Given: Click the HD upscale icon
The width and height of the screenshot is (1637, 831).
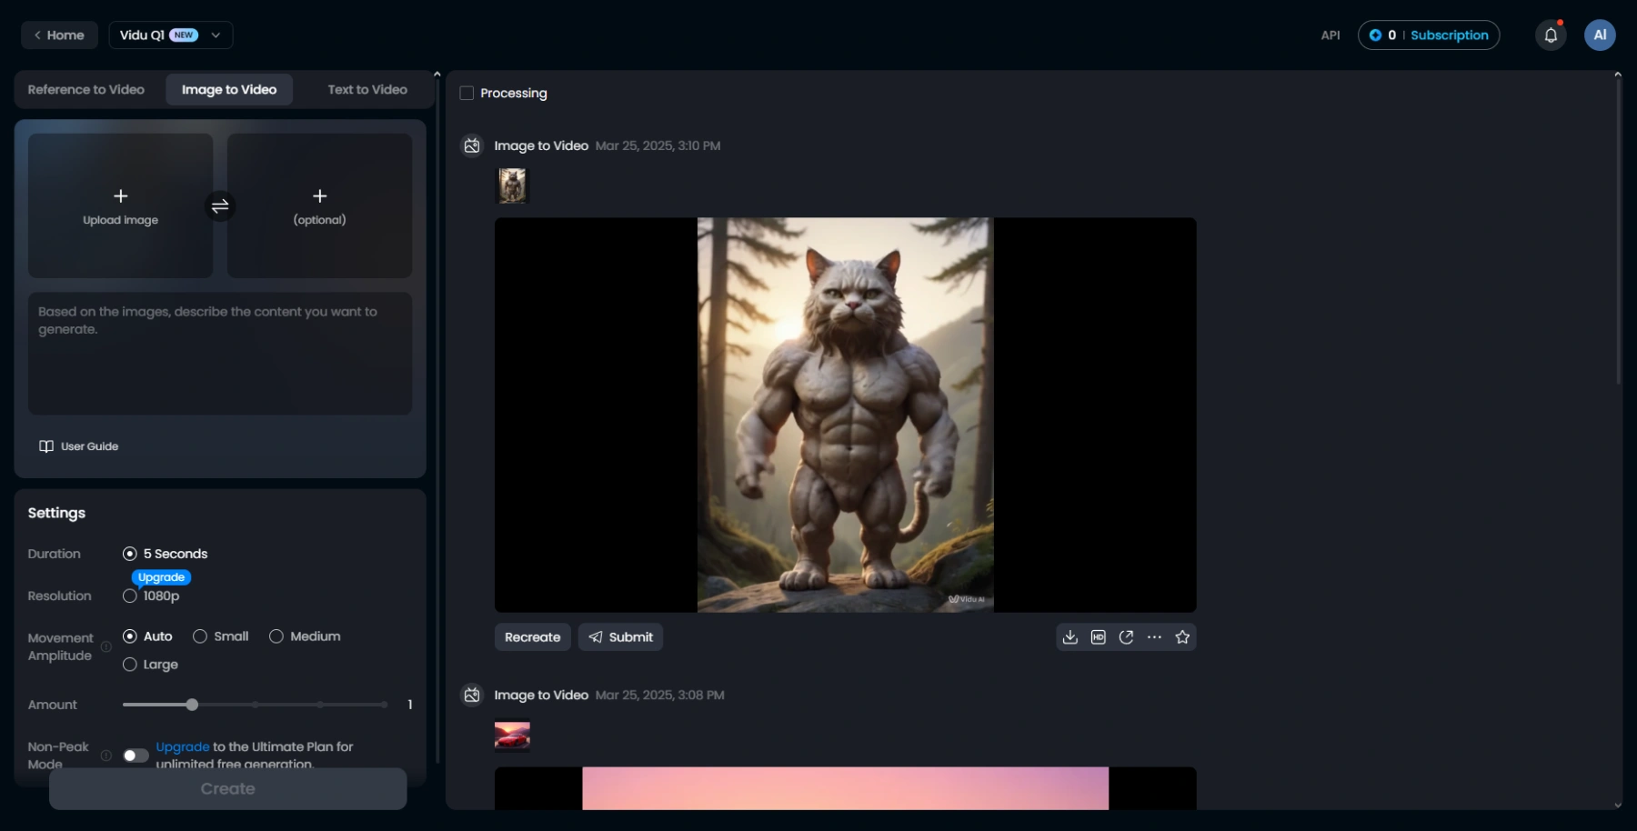Looking at the screenshot, I should pyautogui.click(x=1099, y=637).
